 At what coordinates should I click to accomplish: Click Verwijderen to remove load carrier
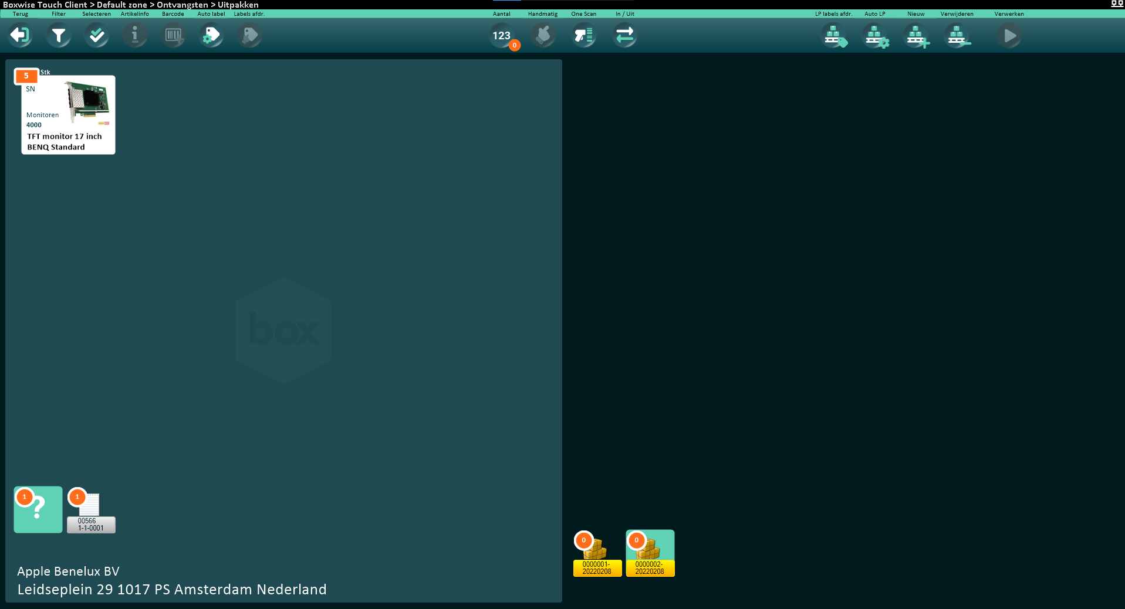pyautogui.click(x=957, y=36)
